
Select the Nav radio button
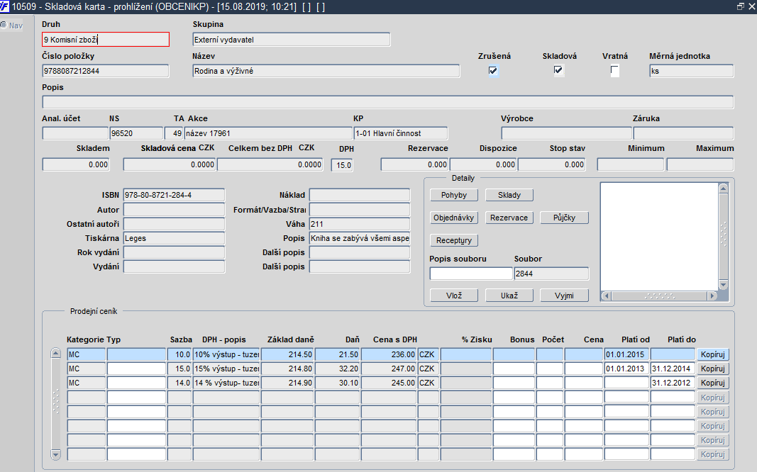click(4, 25)
